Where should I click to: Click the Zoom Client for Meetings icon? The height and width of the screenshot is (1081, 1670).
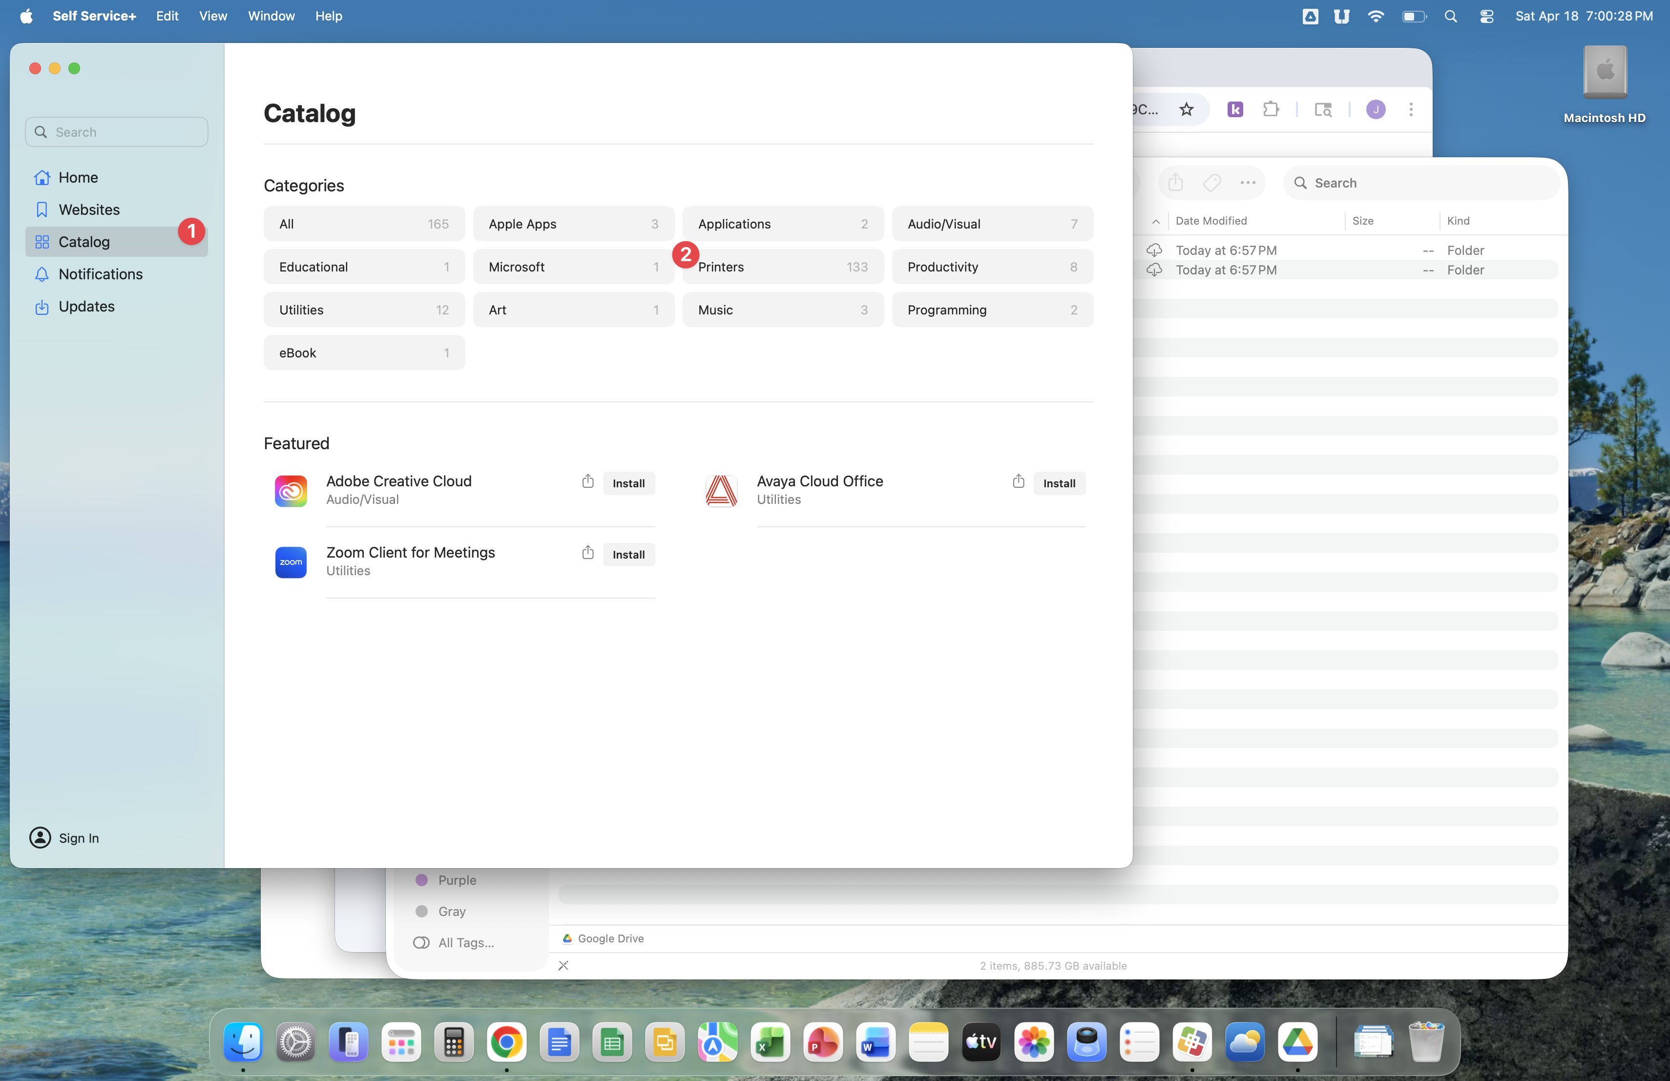coord(291,562)
